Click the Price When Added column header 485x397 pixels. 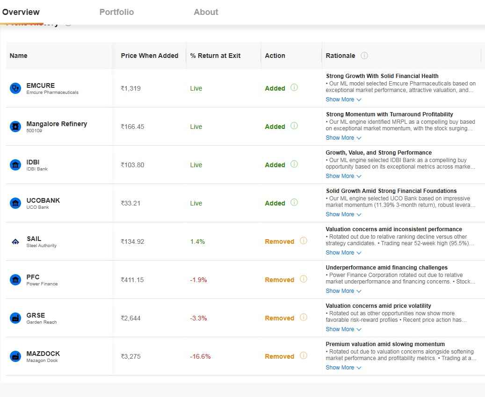tap(150, 55)
